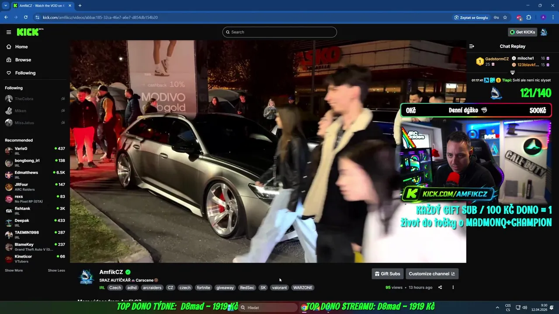Open a new browser tab
Viewport: 559px width, 314px height.
80,6
